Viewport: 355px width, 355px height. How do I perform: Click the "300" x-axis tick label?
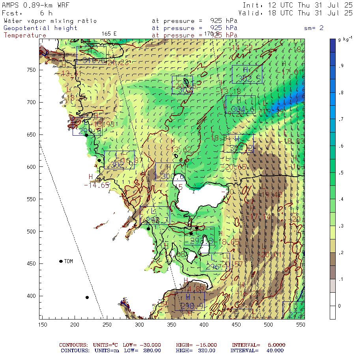click(140, 325)
